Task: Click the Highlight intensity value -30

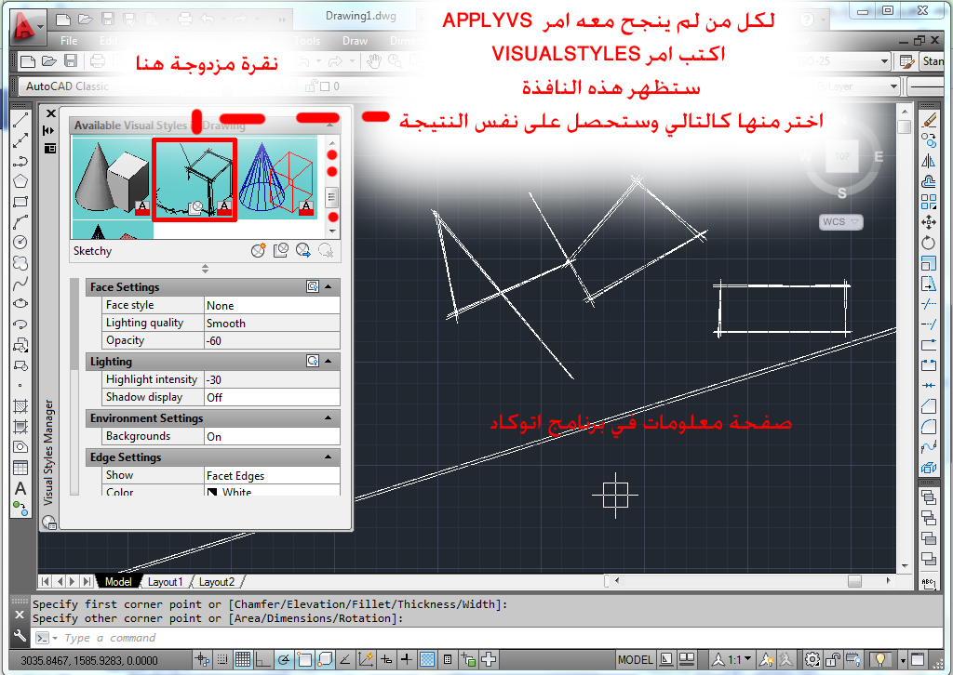Action: [x=271, y=379]
